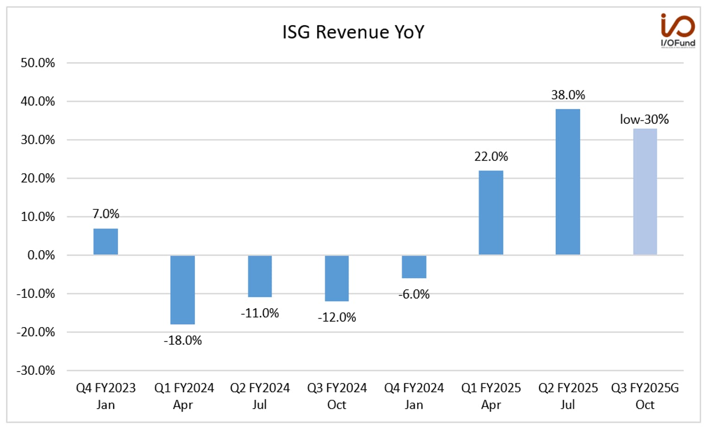The height and width of the screenshot is (429, 706).
Task: Select the Q3 FY2025G Oct axis label
Action: coord(645,396)
